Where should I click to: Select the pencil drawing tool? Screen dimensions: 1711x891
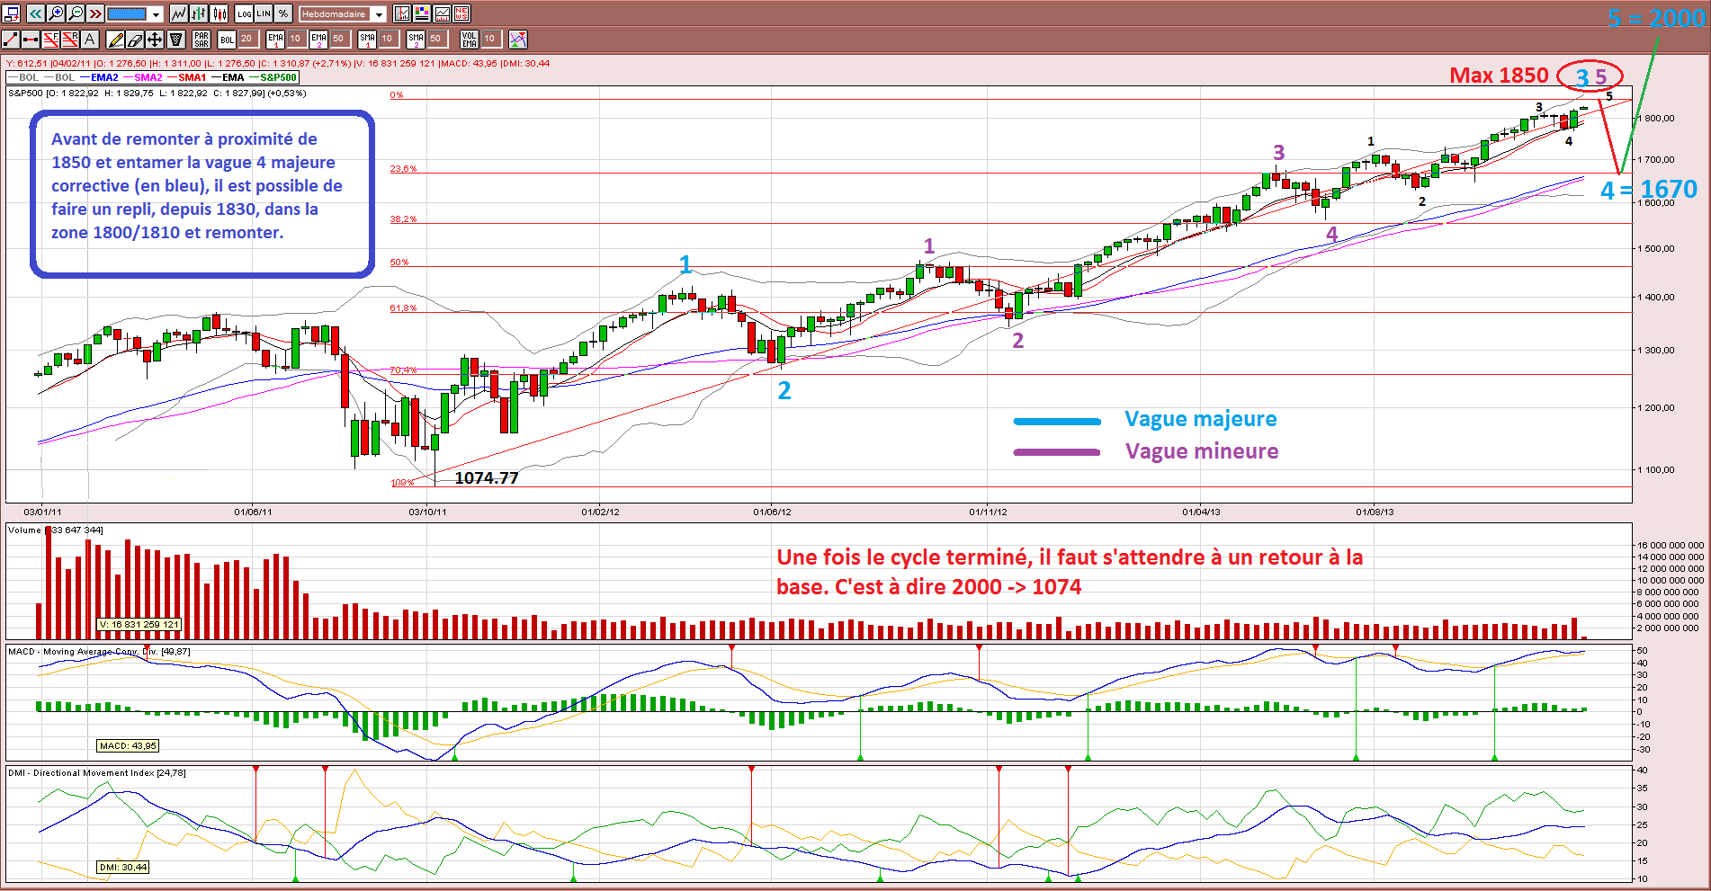coord(115,40)
